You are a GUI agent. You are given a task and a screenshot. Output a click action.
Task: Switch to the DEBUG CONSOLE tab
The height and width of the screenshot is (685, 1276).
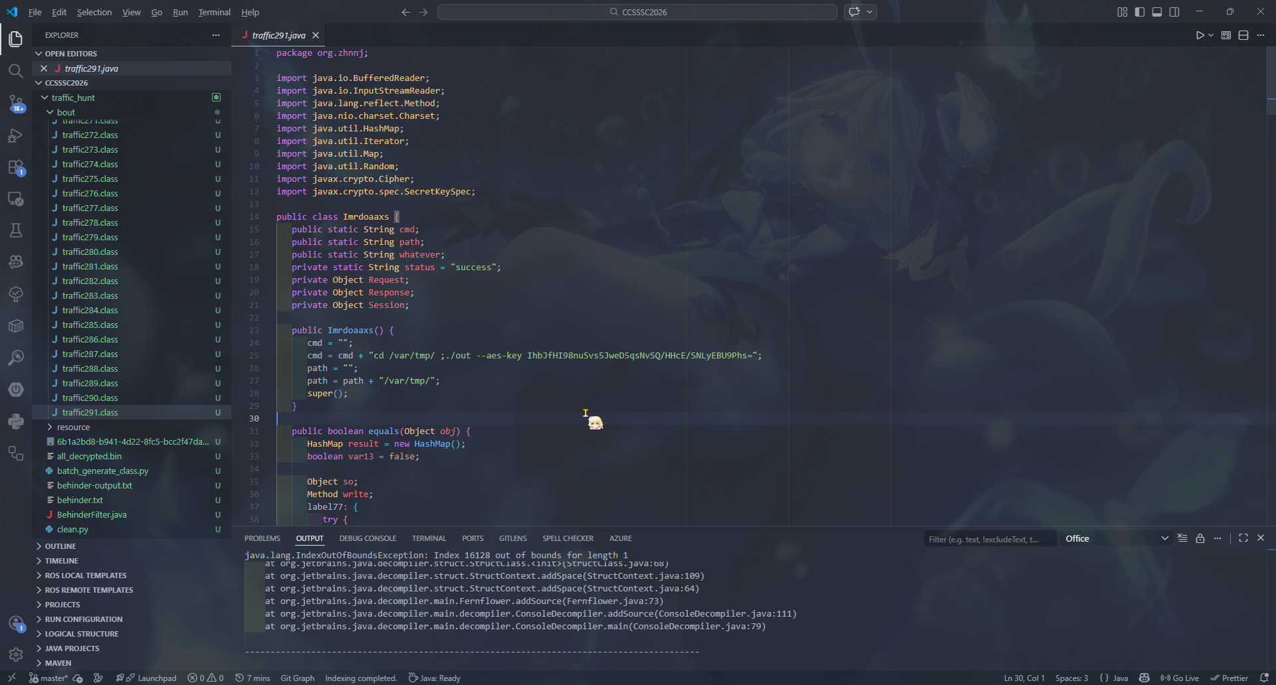(368, 538)
